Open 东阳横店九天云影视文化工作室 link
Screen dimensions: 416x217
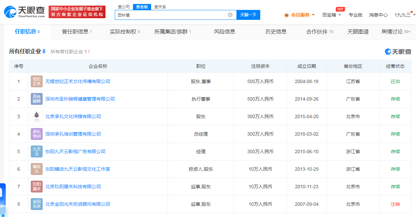pos(78,169)
